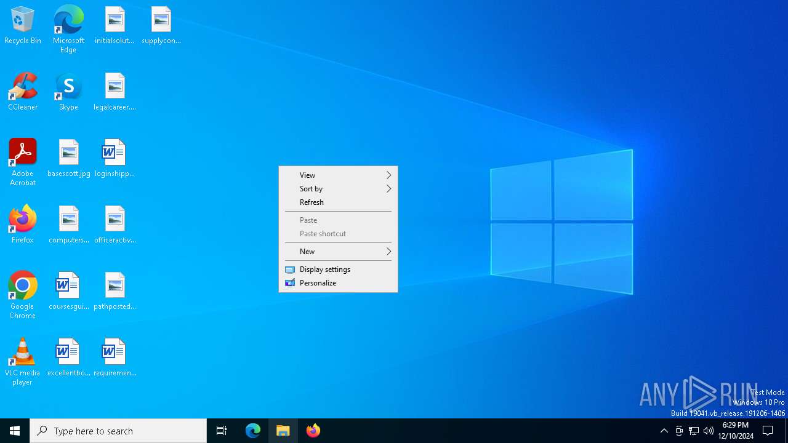The image size is (788, 443).
Task: Select the Microsoft Edge desktop shortcut
Action: [68, 30]
